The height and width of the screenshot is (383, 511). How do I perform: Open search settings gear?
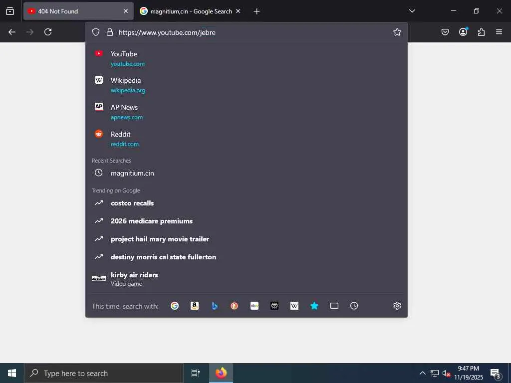pos(397,306)
